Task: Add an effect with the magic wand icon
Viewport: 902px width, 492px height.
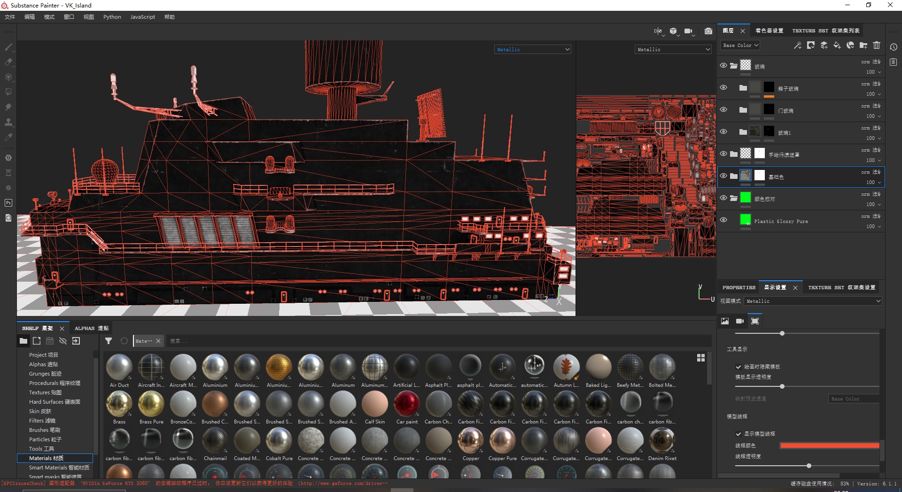Action: (798, 45)
